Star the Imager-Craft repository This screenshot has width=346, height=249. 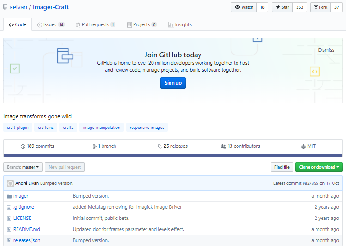282,7
